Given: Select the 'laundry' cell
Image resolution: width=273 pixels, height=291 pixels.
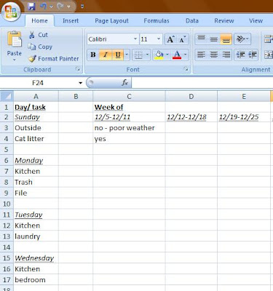Looking at the screenshot, I should tap(36, 236).
